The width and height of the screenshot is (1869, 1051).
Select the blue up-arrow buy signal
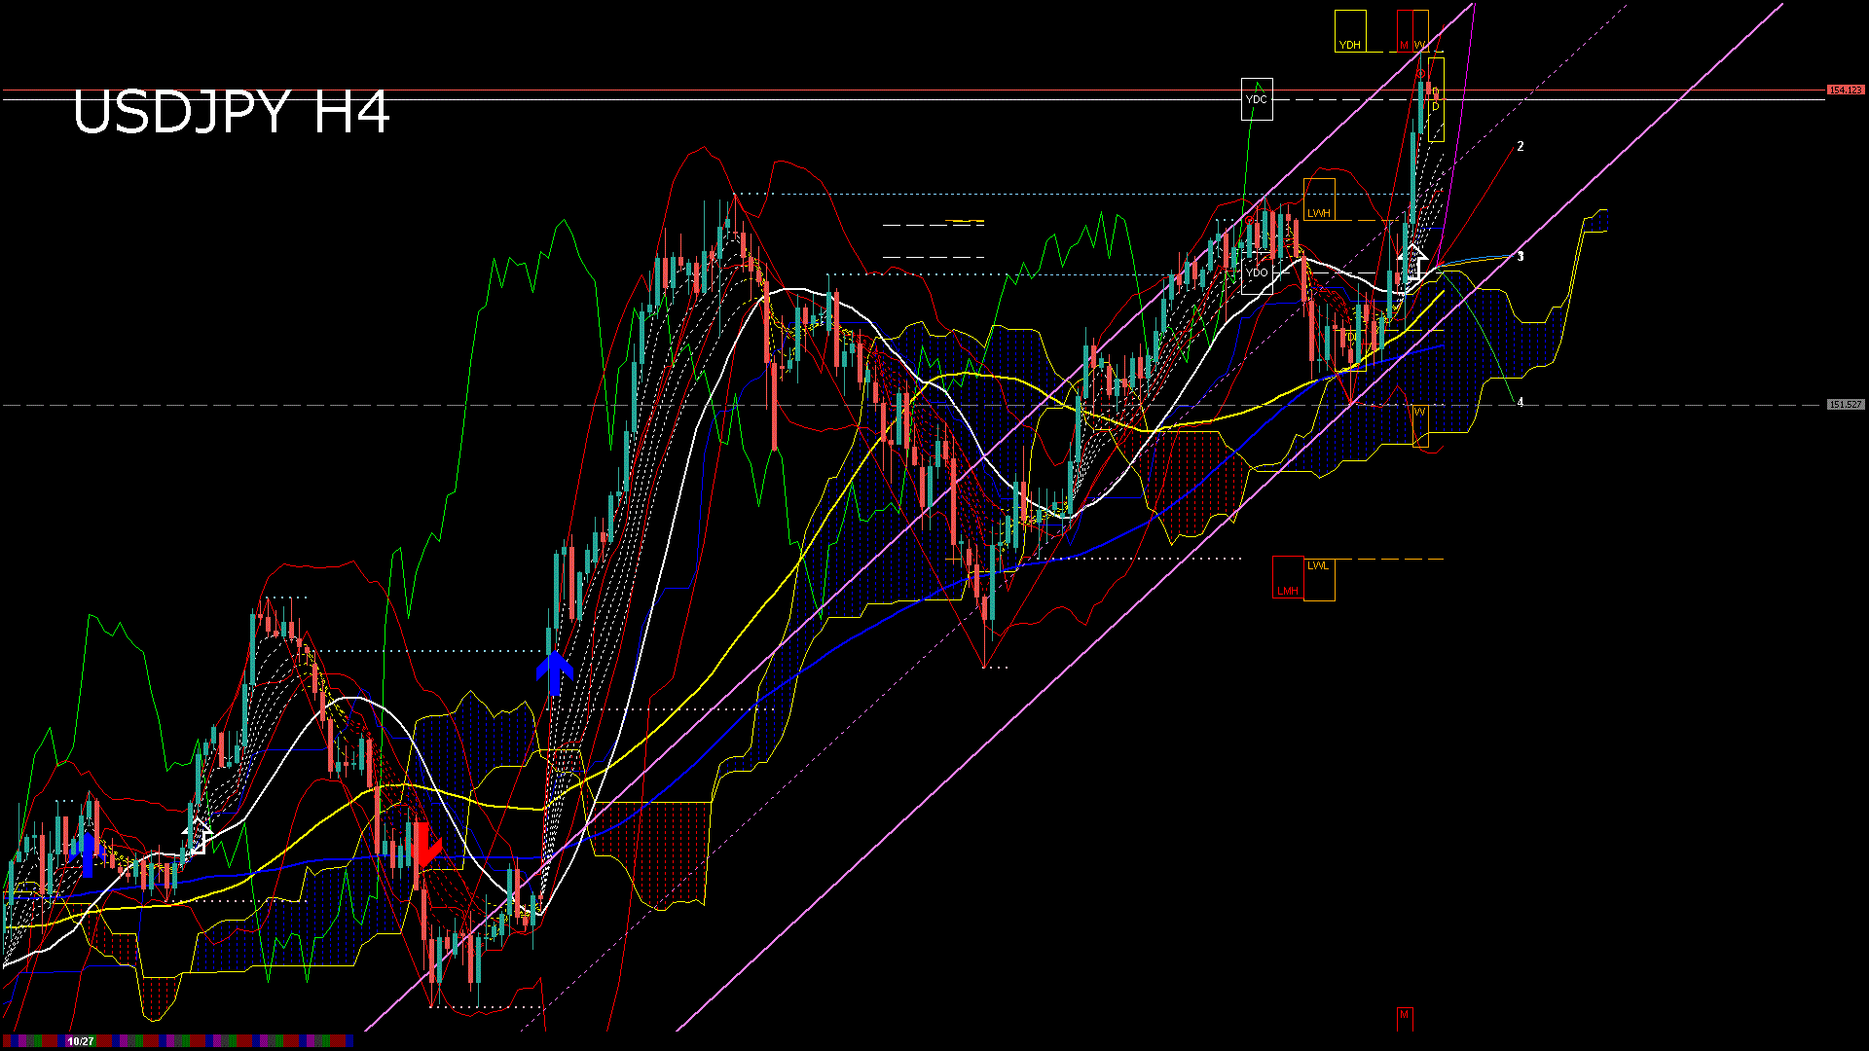click(556, 671)
